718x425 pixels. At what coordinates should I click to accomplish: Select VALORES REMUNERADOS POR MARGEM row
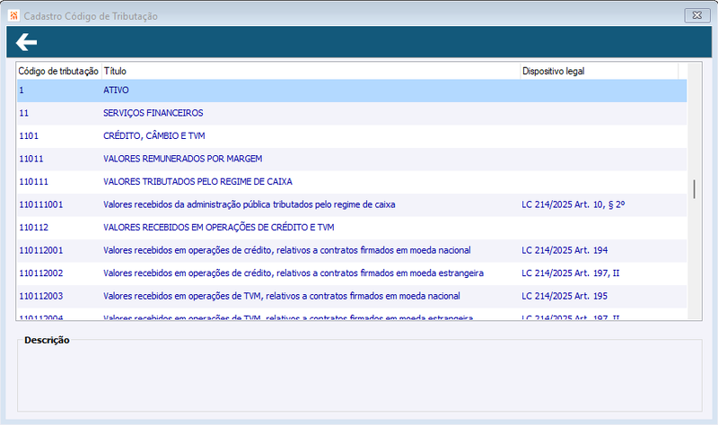[352, 159]
